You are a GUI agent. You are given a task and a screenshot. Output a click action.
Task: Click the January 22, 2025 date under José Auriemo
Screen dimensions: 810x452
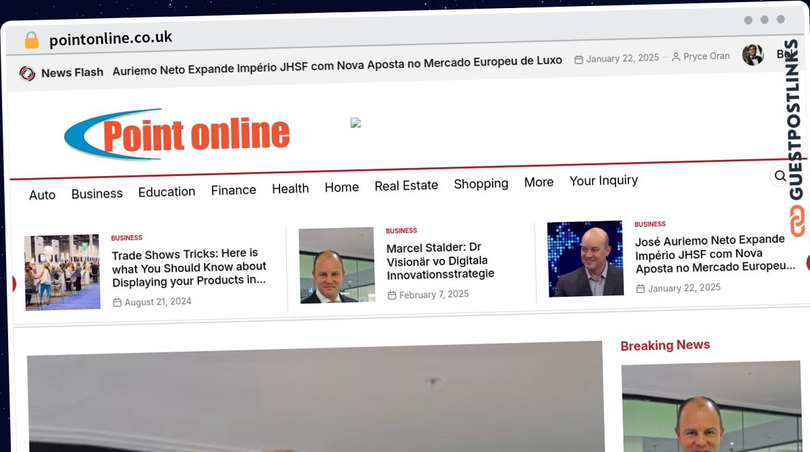(684, 288)
